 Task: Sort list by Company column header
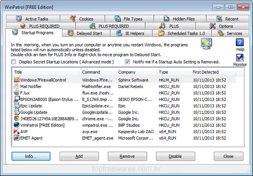[x=136, y=72]
